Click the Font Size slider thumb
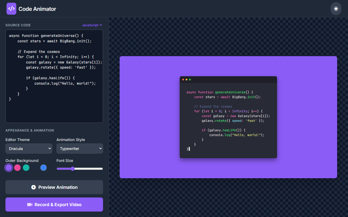The height and width of the screenshot is (217, 348). point(72,169)
